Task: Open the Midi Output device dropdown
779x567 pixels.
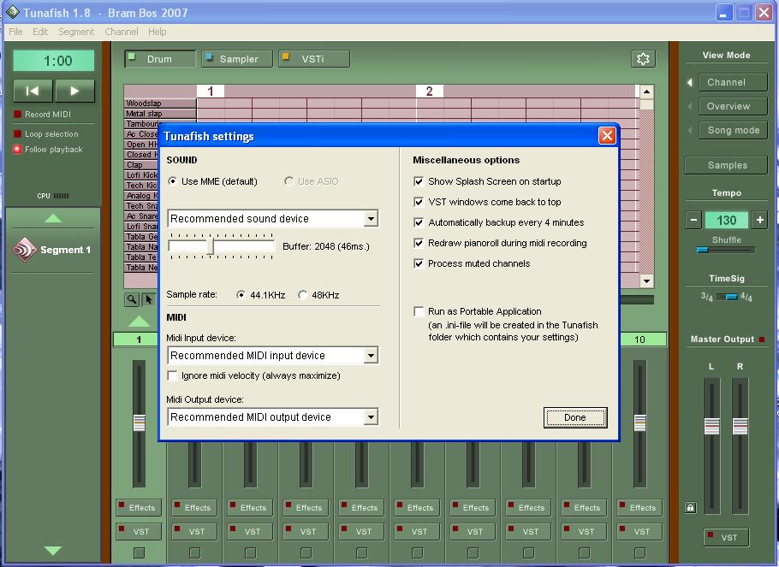Action: [371, 417]
